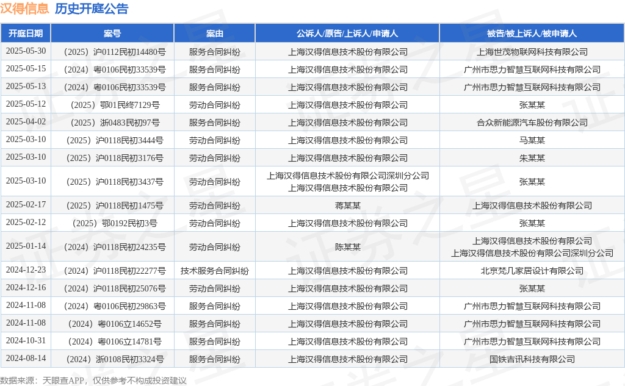The image size is (625, 386).
Task: Click defendant 上海世茂物联网科技有限公司
Action: coord(532,52)
